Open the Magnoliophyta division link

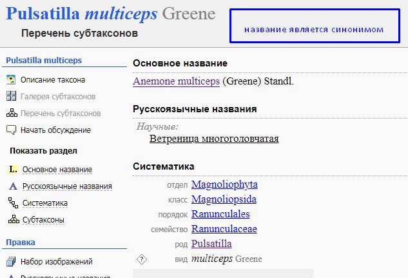pos(224,184)
